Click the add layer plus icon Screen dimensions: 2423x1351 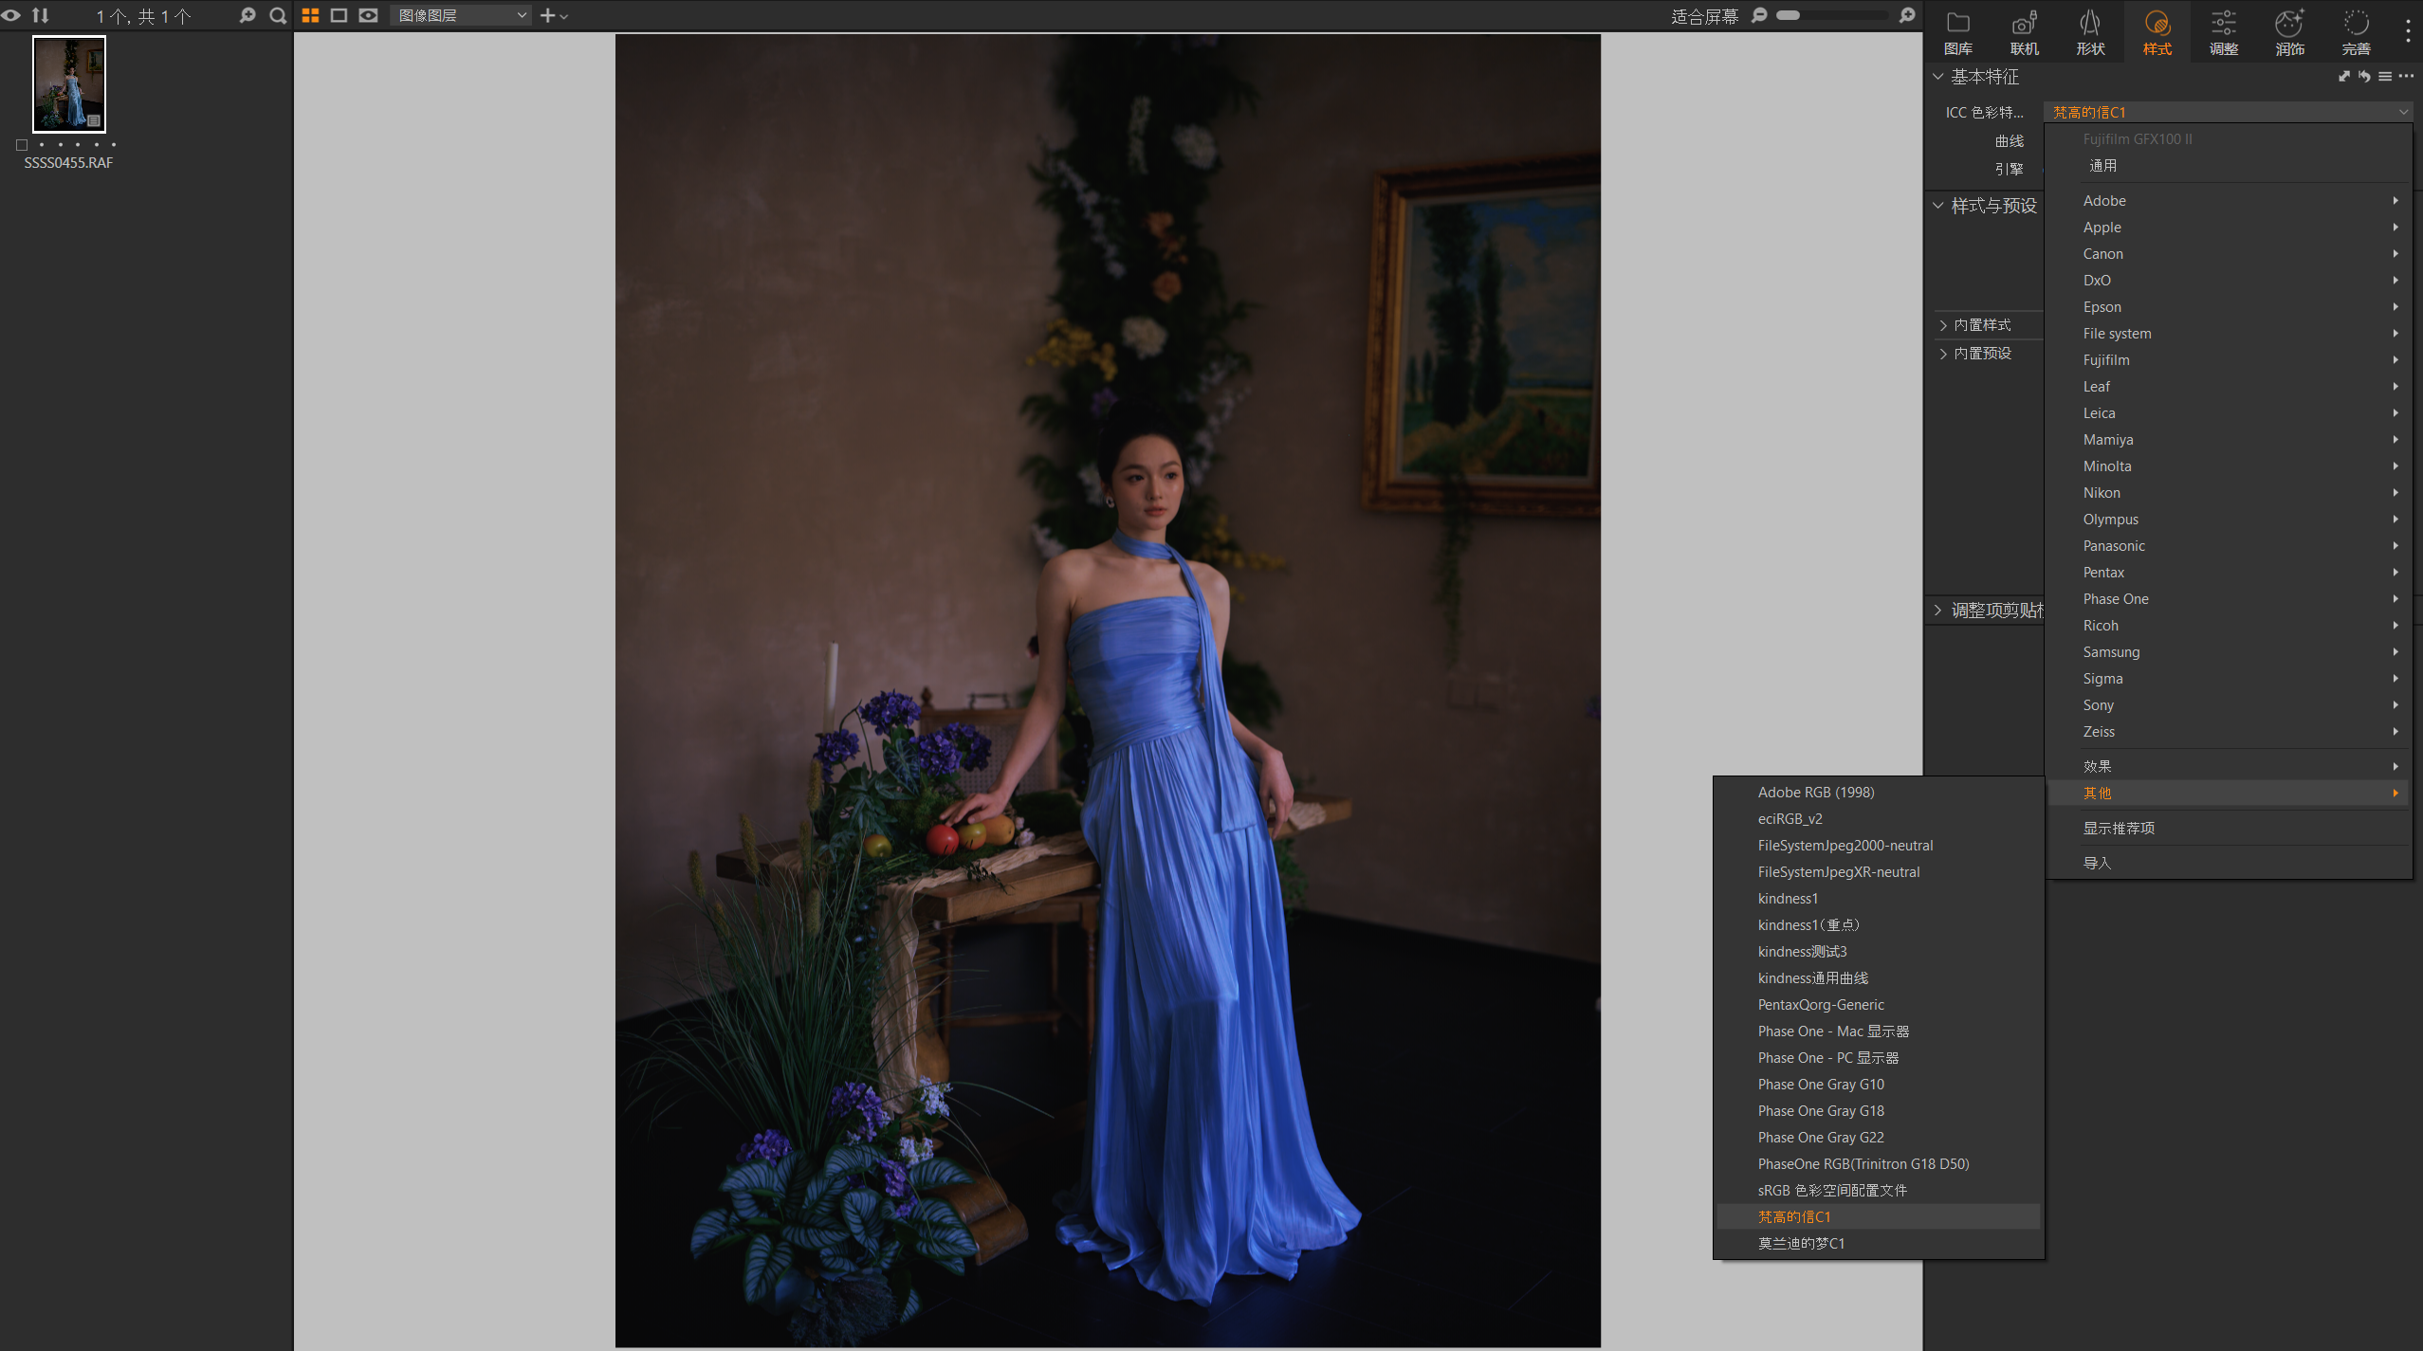point(547,15)
